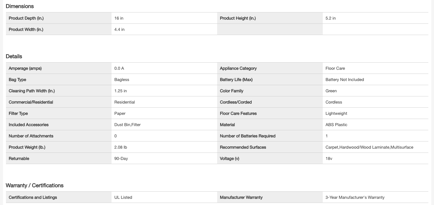
Task: Click the Dimensions section heading
Action: [x=20, y=6]
